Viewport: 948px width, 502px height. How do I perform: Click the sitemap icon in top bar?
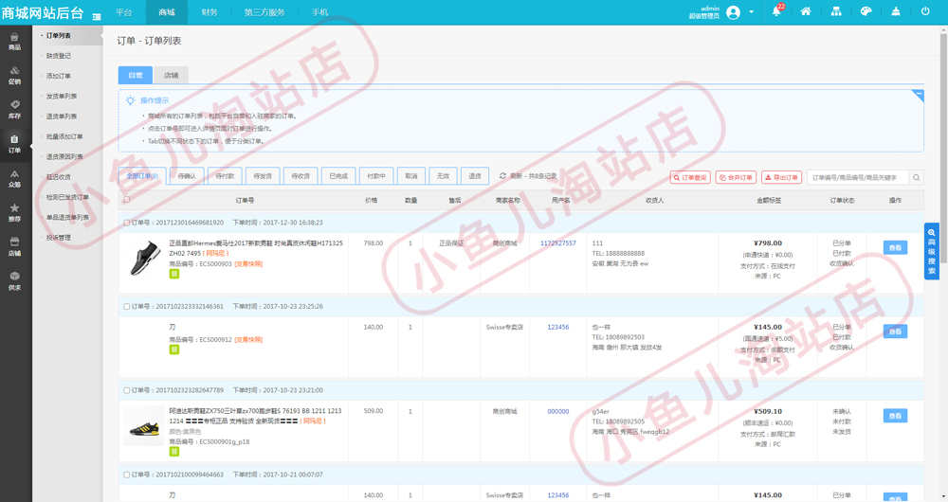pyautogui.click(x=836, y=11)
